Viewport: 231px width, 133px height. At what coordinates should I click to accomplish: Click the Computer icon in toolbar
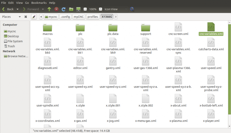click(78, 9)
